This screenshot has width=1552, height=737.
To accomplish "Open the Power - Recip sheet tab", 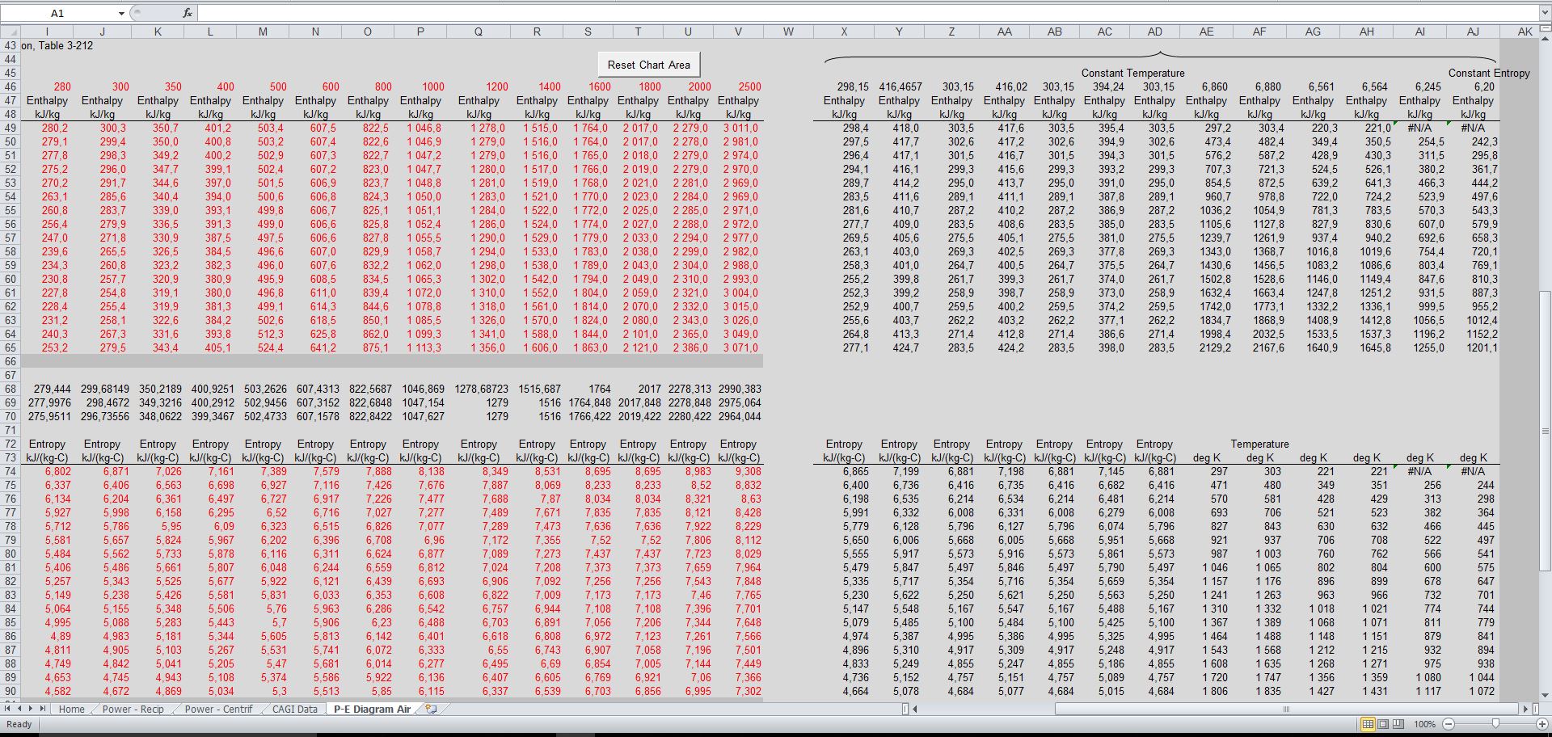I will (133, 709).
